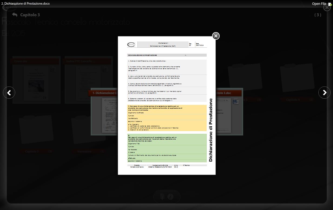
Task: Close the document preview popup
Action: pos(216,36)
